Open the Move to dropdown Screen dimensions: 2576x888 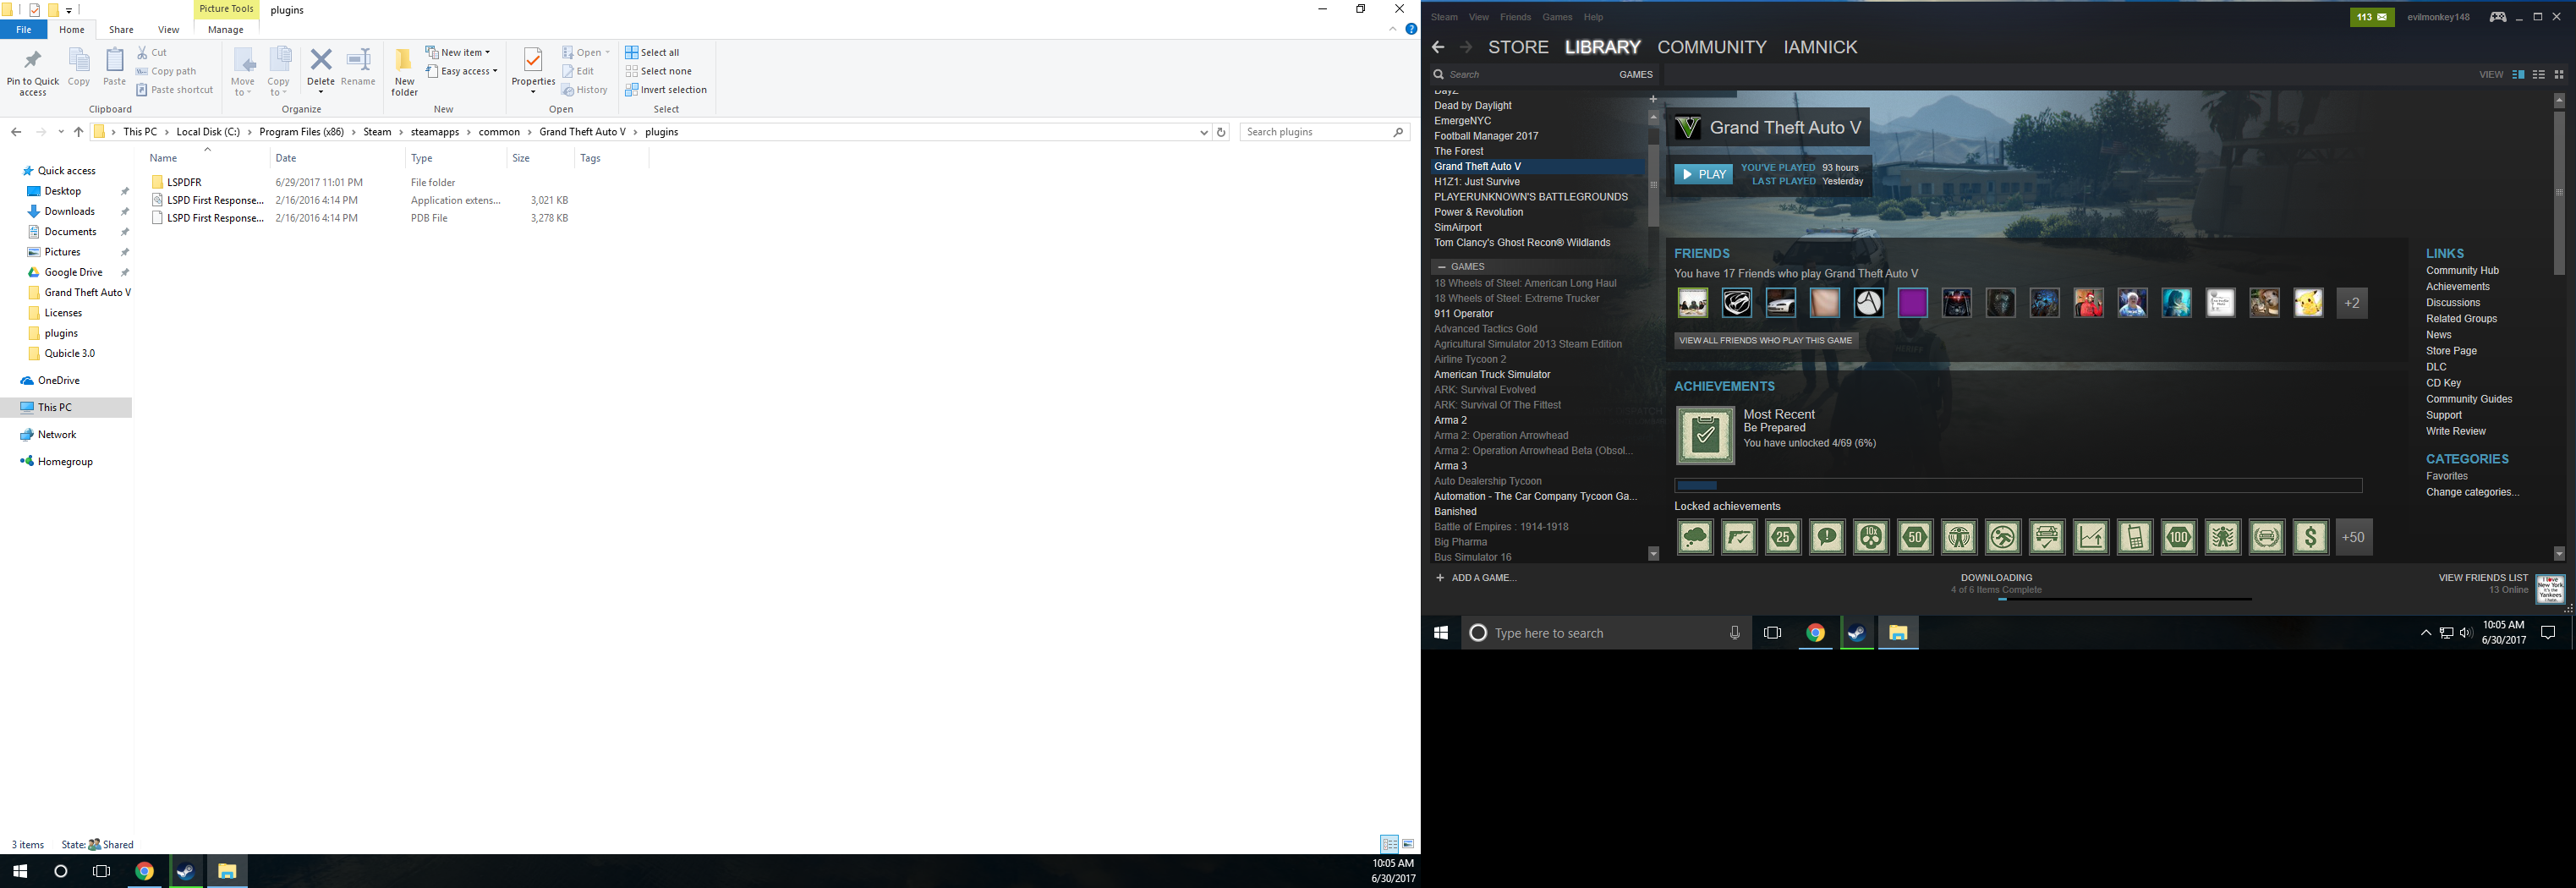pos(243,72)
